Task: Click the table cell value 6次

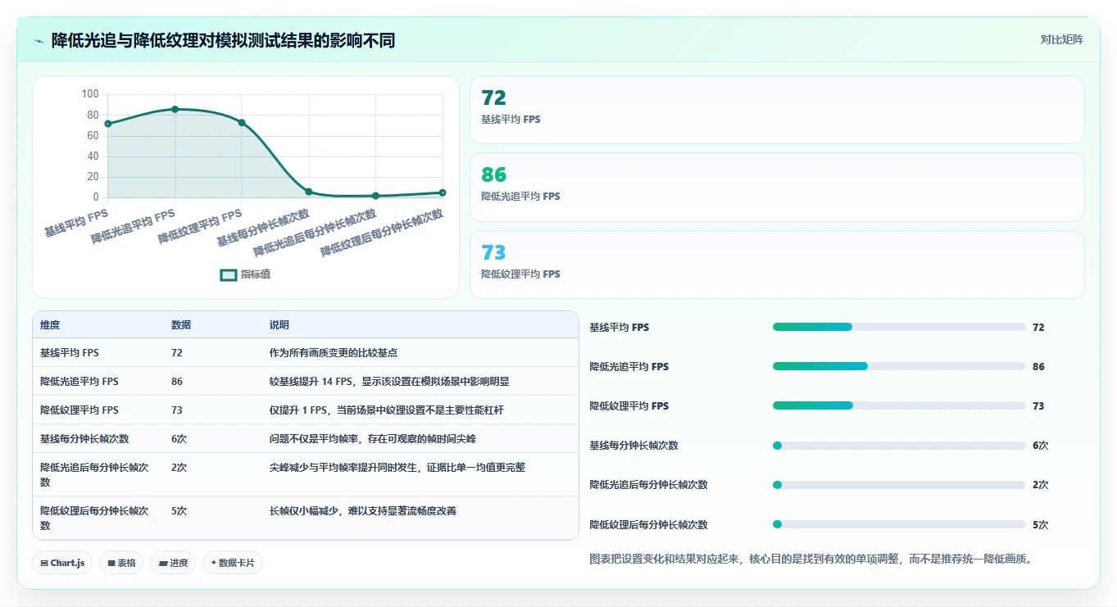Action: coord(179,439)
